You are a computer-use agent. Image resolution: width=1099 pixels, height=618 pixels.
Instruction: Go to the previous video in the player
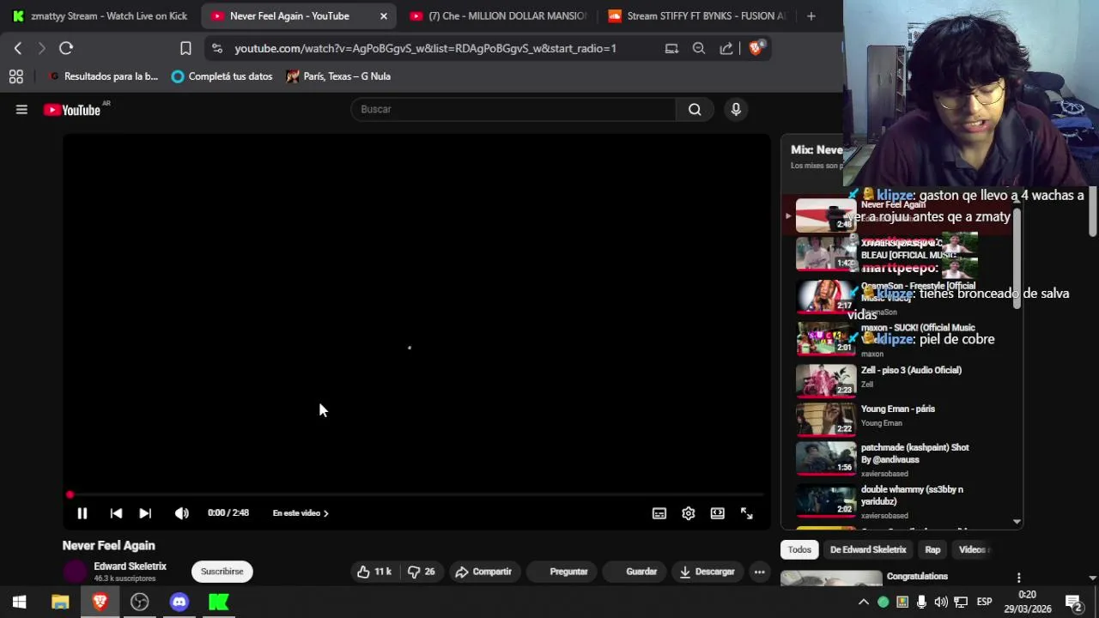[116, 513]
